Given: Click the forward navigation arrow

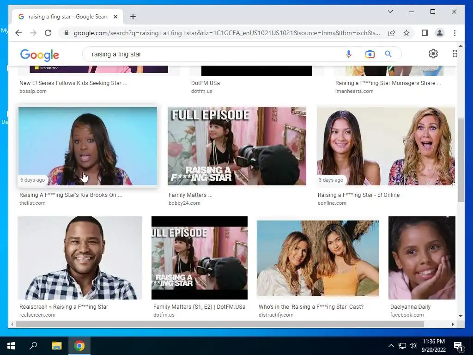Looking at the screenshot, I should [33, 33].
